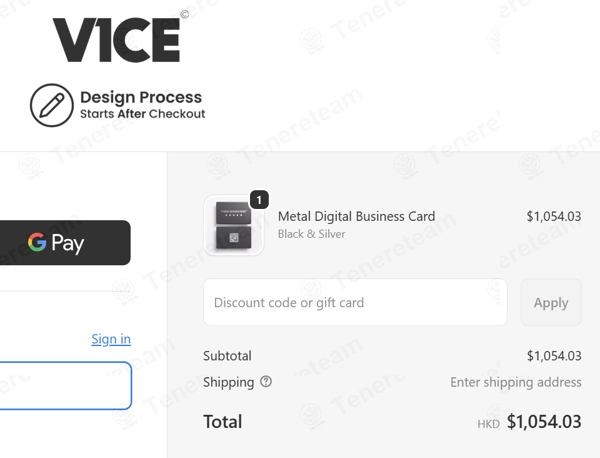Click the Metal Digital Business Card title
Screen dimensions: 600x458
[x=356, y=216]
